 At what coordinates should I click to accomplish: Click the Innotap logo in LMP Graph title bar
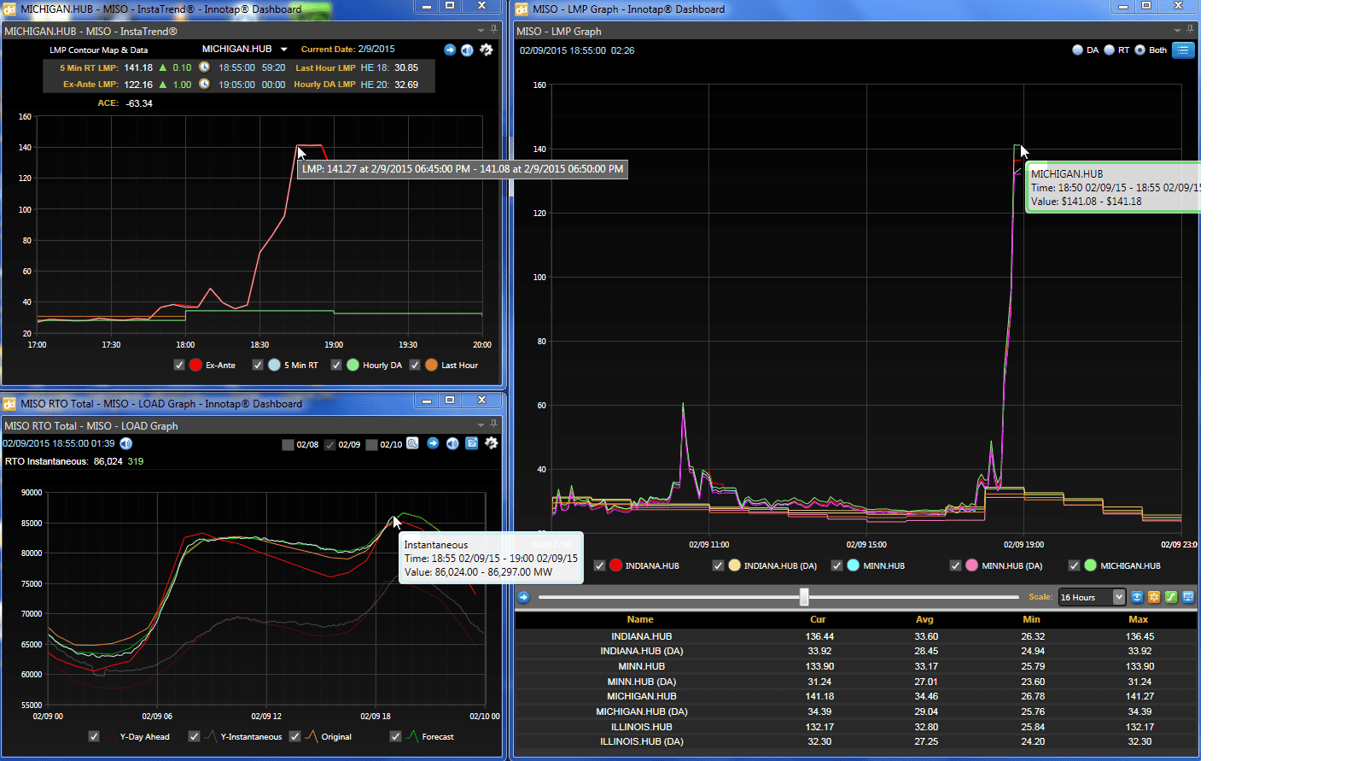point(522,9)
